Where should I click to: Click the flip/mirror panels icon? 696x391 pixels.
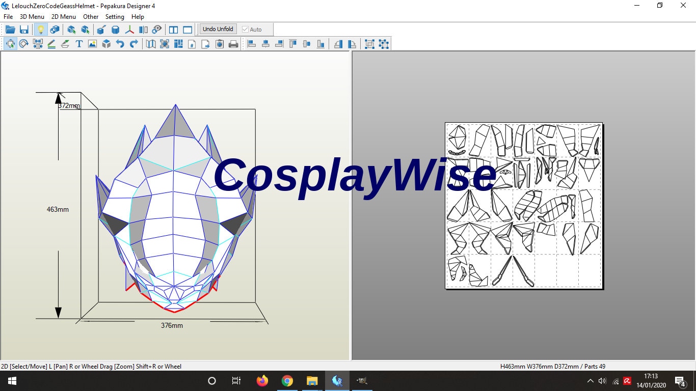click(144, 29)
